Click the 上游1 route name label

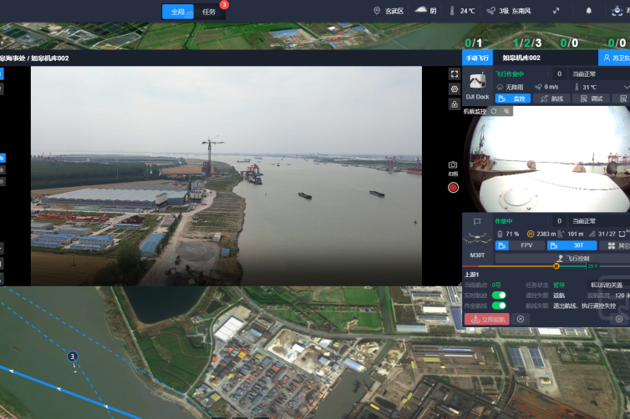(x=472, y=275)
